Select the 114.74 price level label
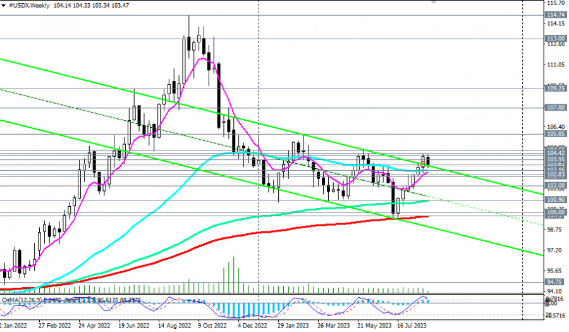This screenshot has height=332, width=569. 556,15
